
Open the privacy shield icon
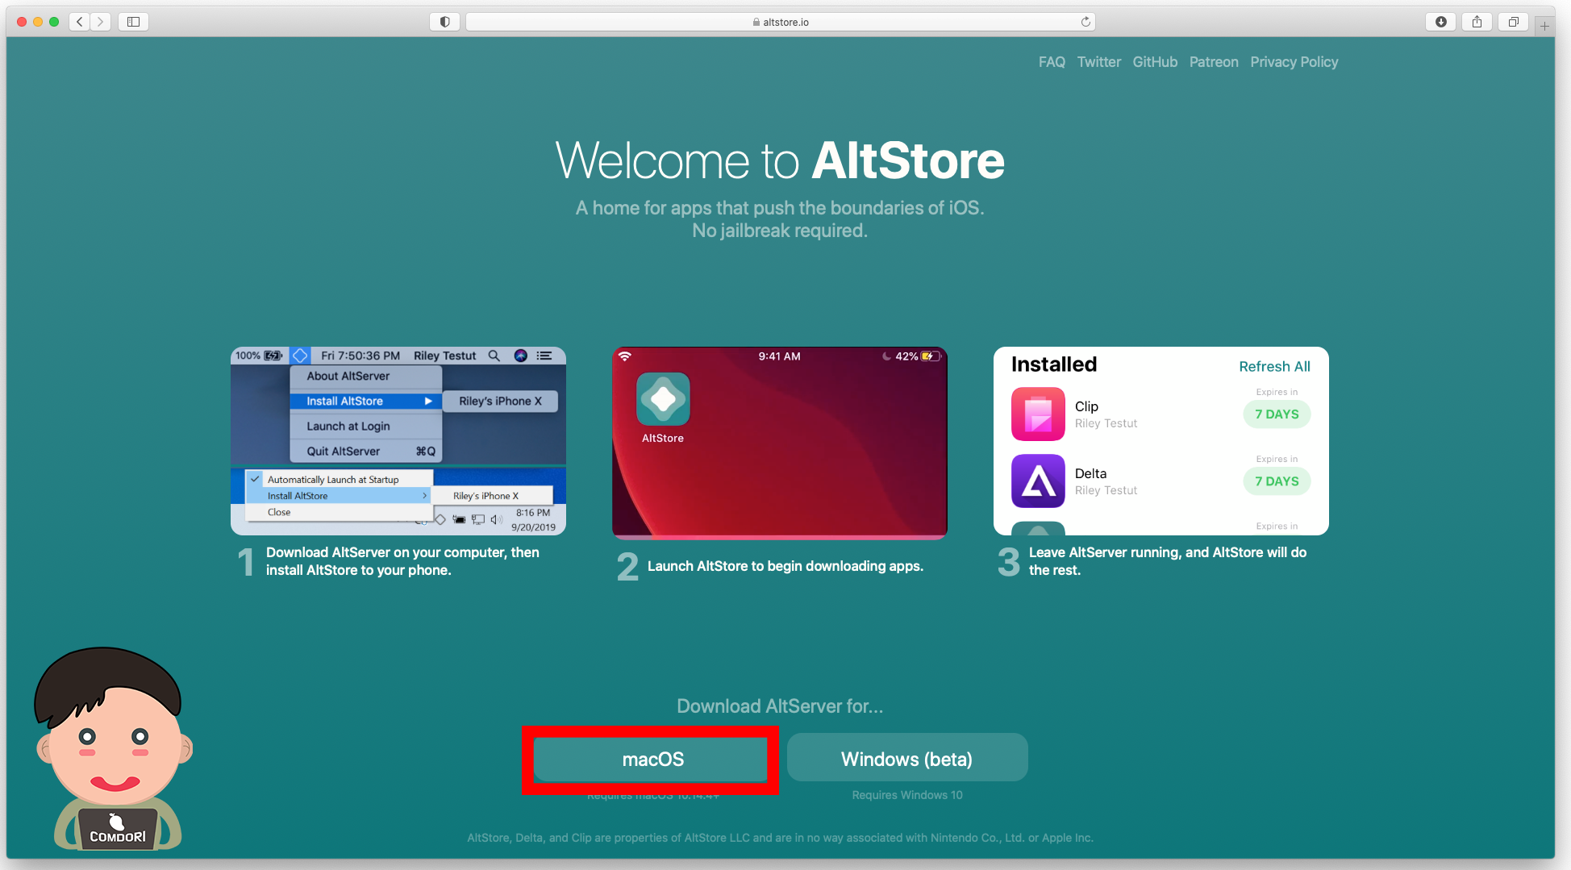click(x=444, y=22)
